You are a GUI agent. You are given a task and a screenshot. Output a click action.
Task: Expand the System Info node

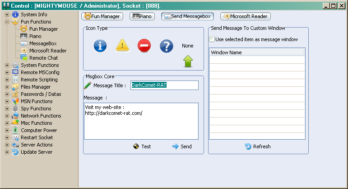tap(7, 14)
